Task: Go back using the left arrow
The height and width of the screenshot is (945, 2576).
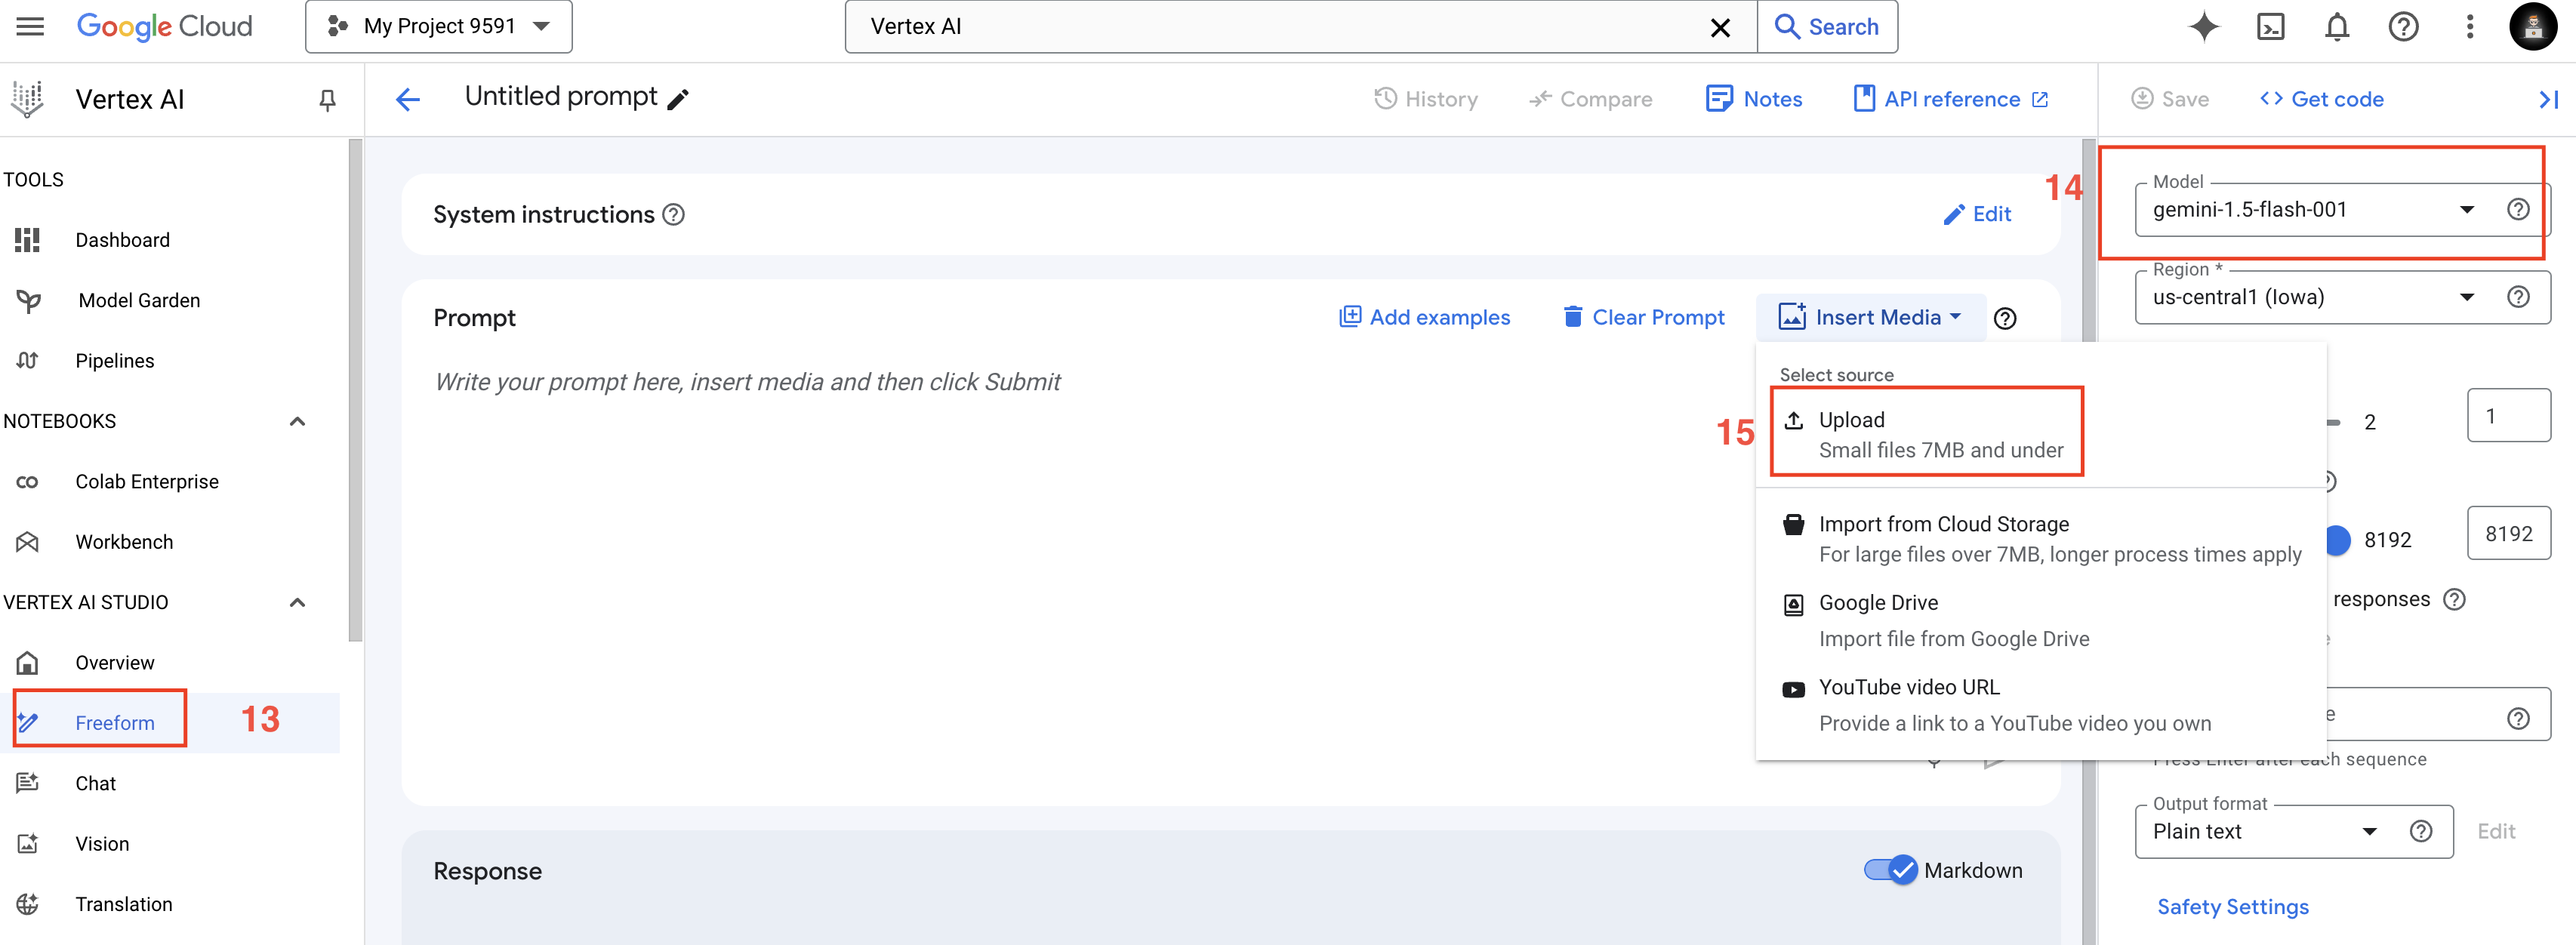Action: 408,99
